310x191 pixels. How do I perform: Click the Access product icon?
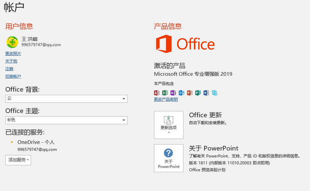157,93
